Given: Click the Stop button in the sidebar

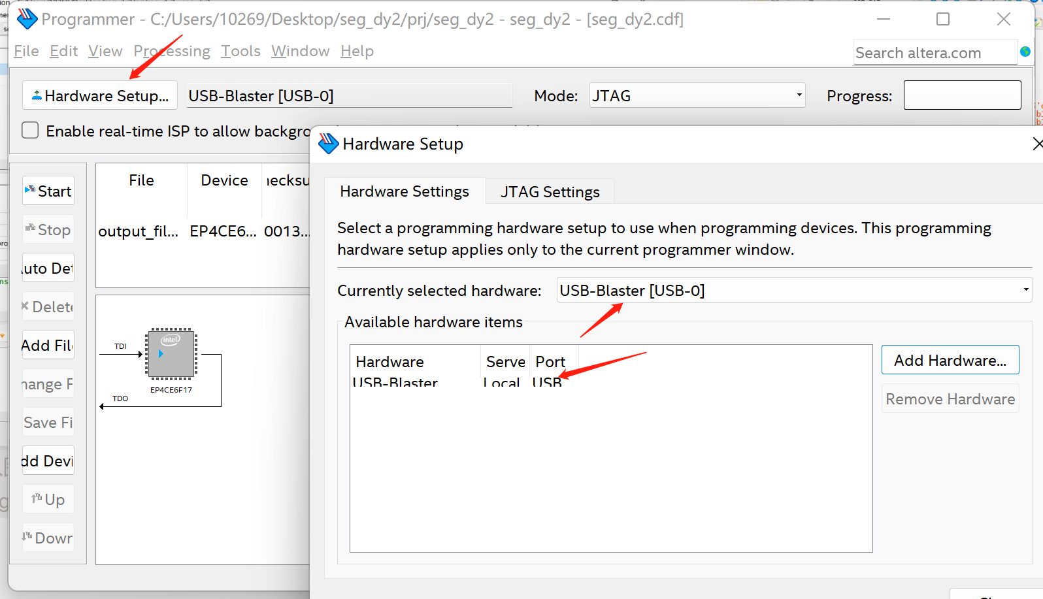Looking at the screenshot, I should 48,229.
